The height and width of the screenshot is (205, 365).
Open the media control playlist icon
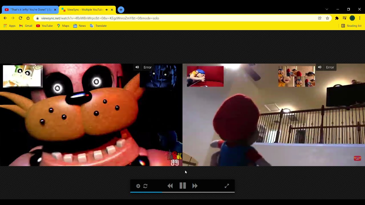(x=344, y=18)
